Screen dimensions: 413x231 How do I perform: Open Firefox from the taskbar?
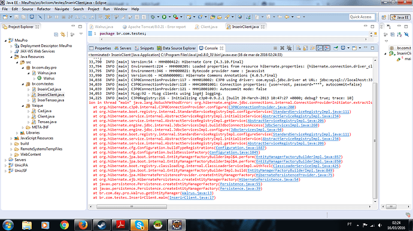(x=83, y=225)
